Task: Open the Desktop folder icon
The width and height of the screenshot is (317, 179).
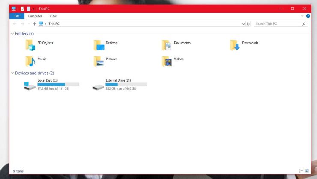Action: (x=99, y=45)
